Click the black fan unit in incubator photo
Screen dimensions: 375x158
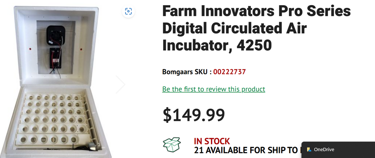[56, 34]
